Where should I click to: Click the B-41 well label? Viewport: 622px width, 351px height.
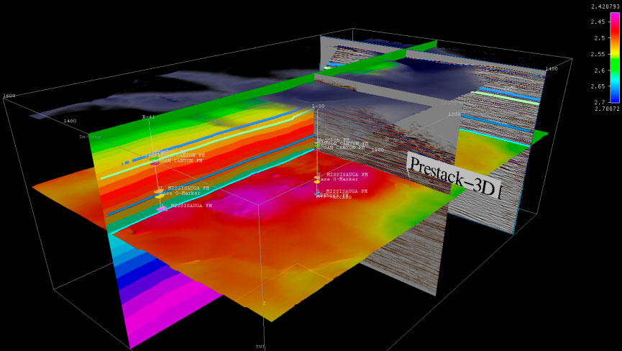(x=149, y=117)
